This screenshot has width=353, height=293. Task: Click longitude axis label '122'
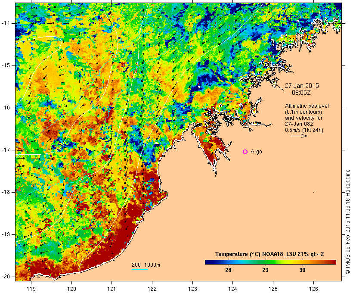152,289
